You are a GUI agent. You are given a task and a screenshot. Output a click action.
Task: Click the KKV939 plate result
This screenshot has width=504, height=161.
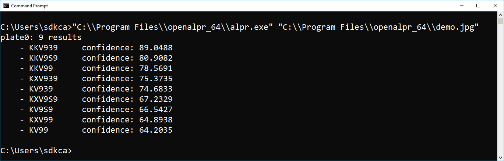point(43,48)
